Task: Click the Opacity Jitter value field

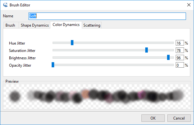Action: coord(180,65)
